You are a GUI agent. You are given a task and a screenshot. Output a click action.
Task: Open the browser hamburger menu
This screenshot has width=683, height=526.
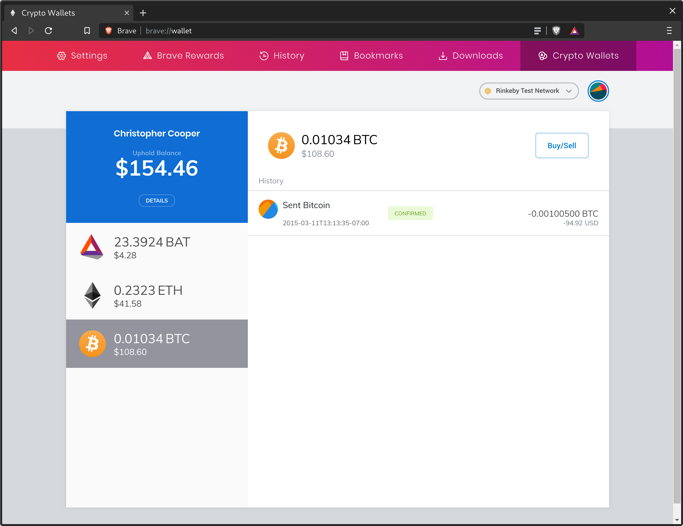tap(669, 31)
